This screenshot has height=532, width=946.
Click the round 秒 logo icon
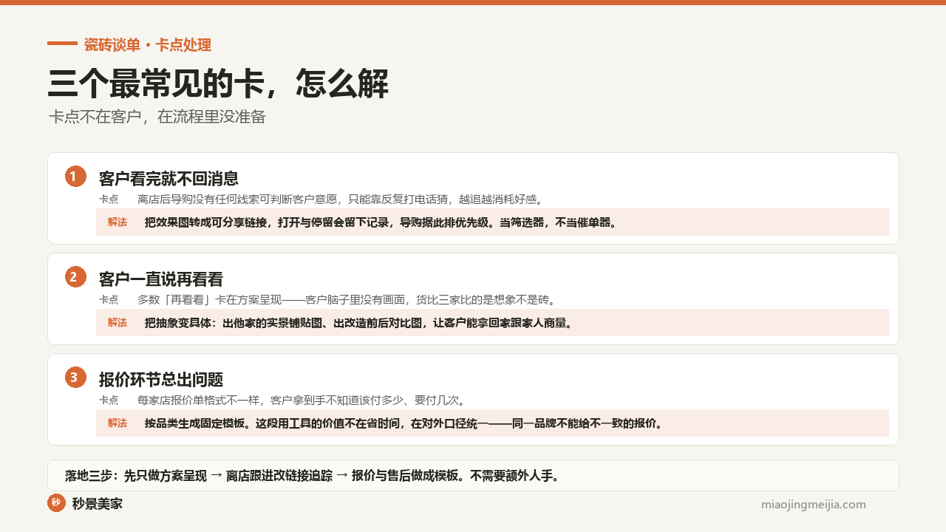coord(56,503)
